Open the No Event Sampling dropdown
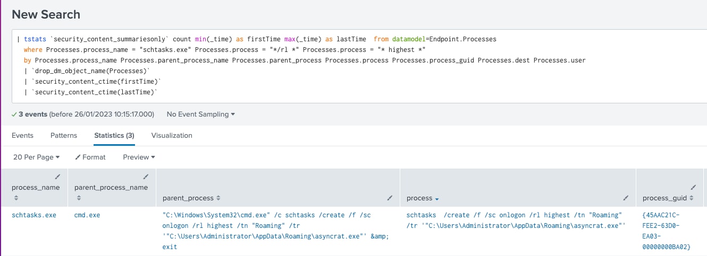Screen dimensions: 707x256 pyautogui.click(x=200, y=114)
